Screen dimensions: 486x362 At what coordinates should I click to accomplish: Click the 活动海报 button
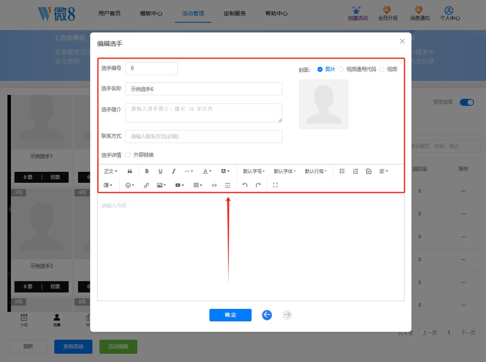coord(118,347)
